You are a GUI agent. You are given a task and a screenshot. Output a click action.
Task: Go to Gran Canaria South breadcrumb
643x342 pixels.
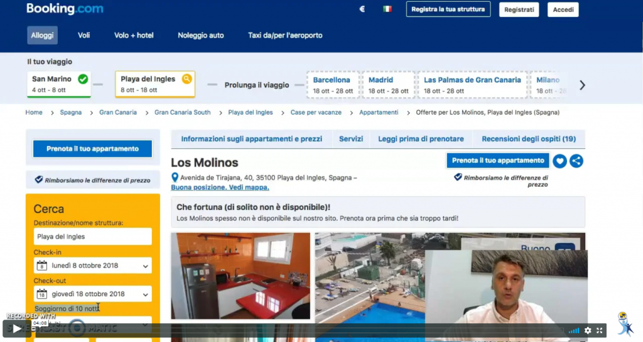coord(183,112)
